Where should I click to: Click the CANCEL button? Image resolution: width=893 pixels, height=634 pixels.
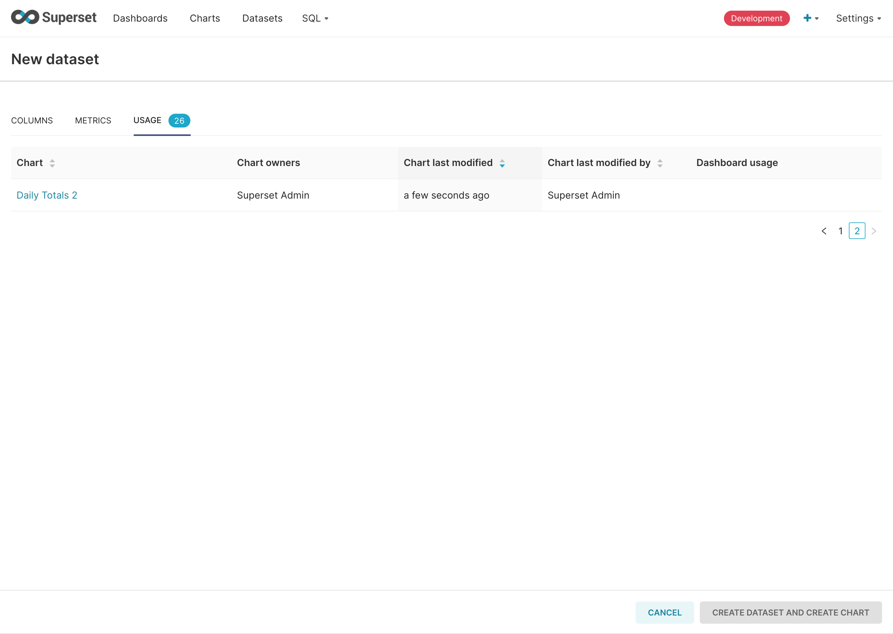pos(664,612)
